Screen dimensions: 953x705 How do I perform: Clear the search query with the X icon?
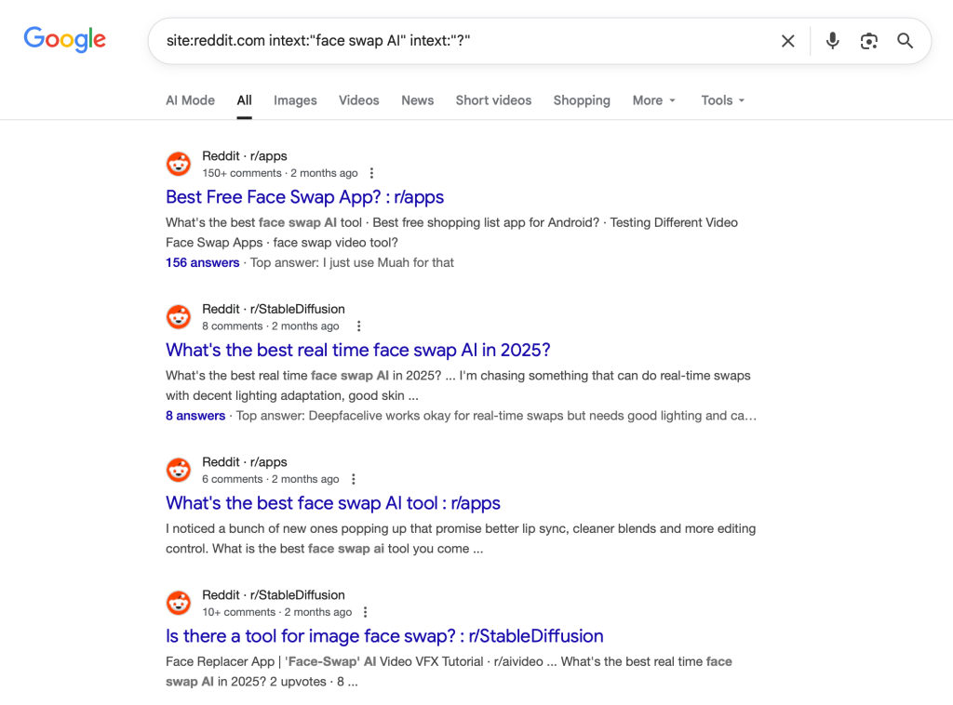point(787,41)
